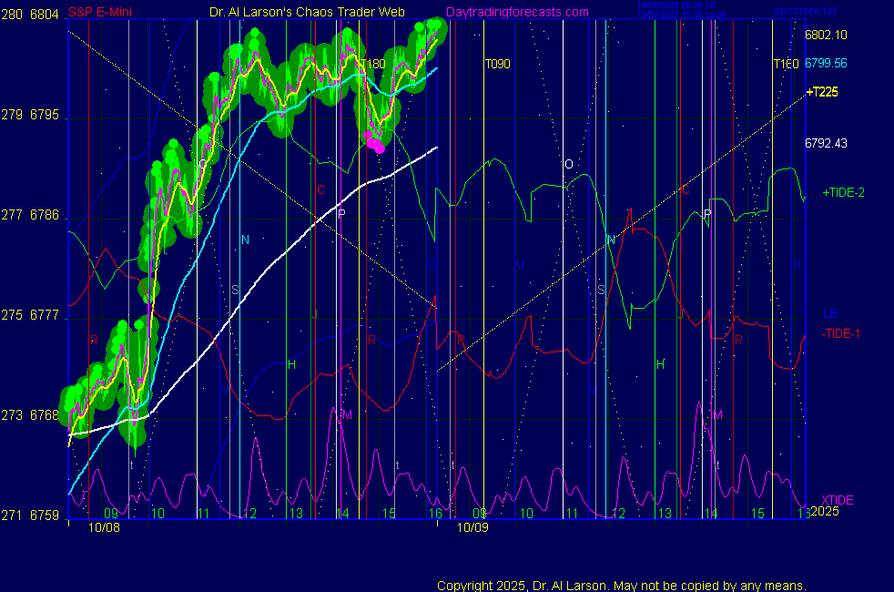Click the 279 6795 price axis label
Image resolution: width=894 pixels, height=592 pixels.
coord(32,116)
